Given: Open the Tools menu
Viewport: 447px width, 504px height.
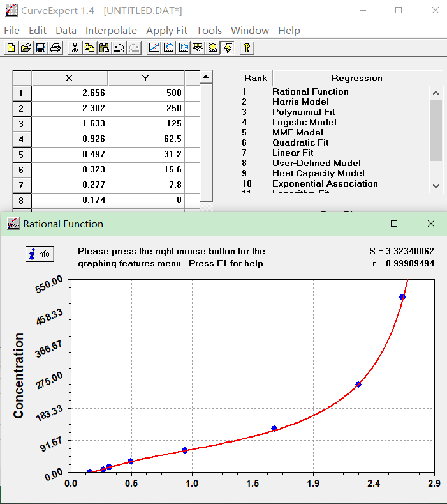Looking at the screenshot, I should [209, 31].
